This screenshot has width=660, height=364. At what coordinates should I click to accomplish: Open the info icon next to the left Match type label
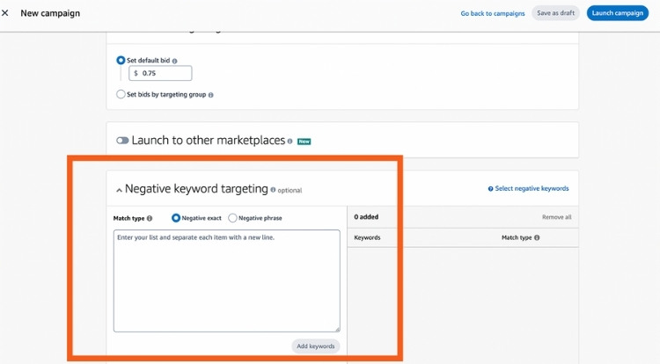click(150, 219)
